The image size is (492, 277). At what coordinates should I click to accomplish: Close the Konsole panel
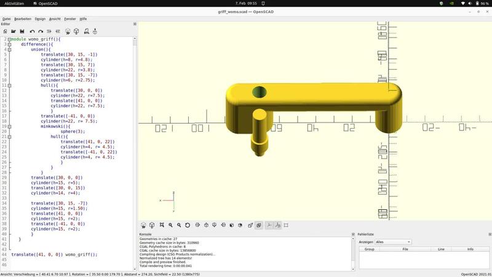(x=353, y=235)
